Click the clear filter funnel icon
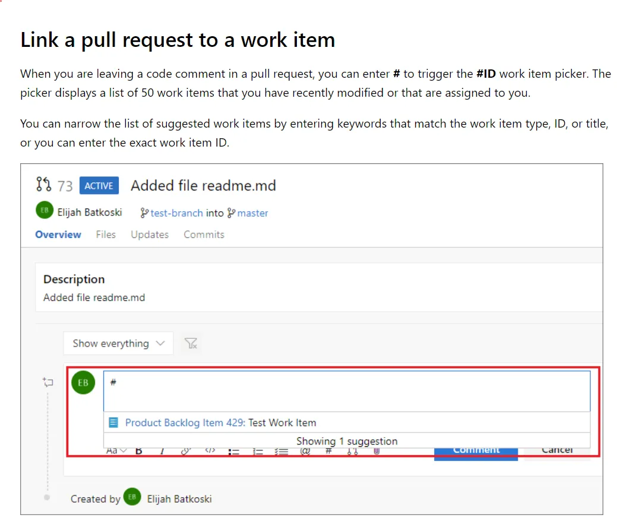617x521 pixels. point(191,344)
